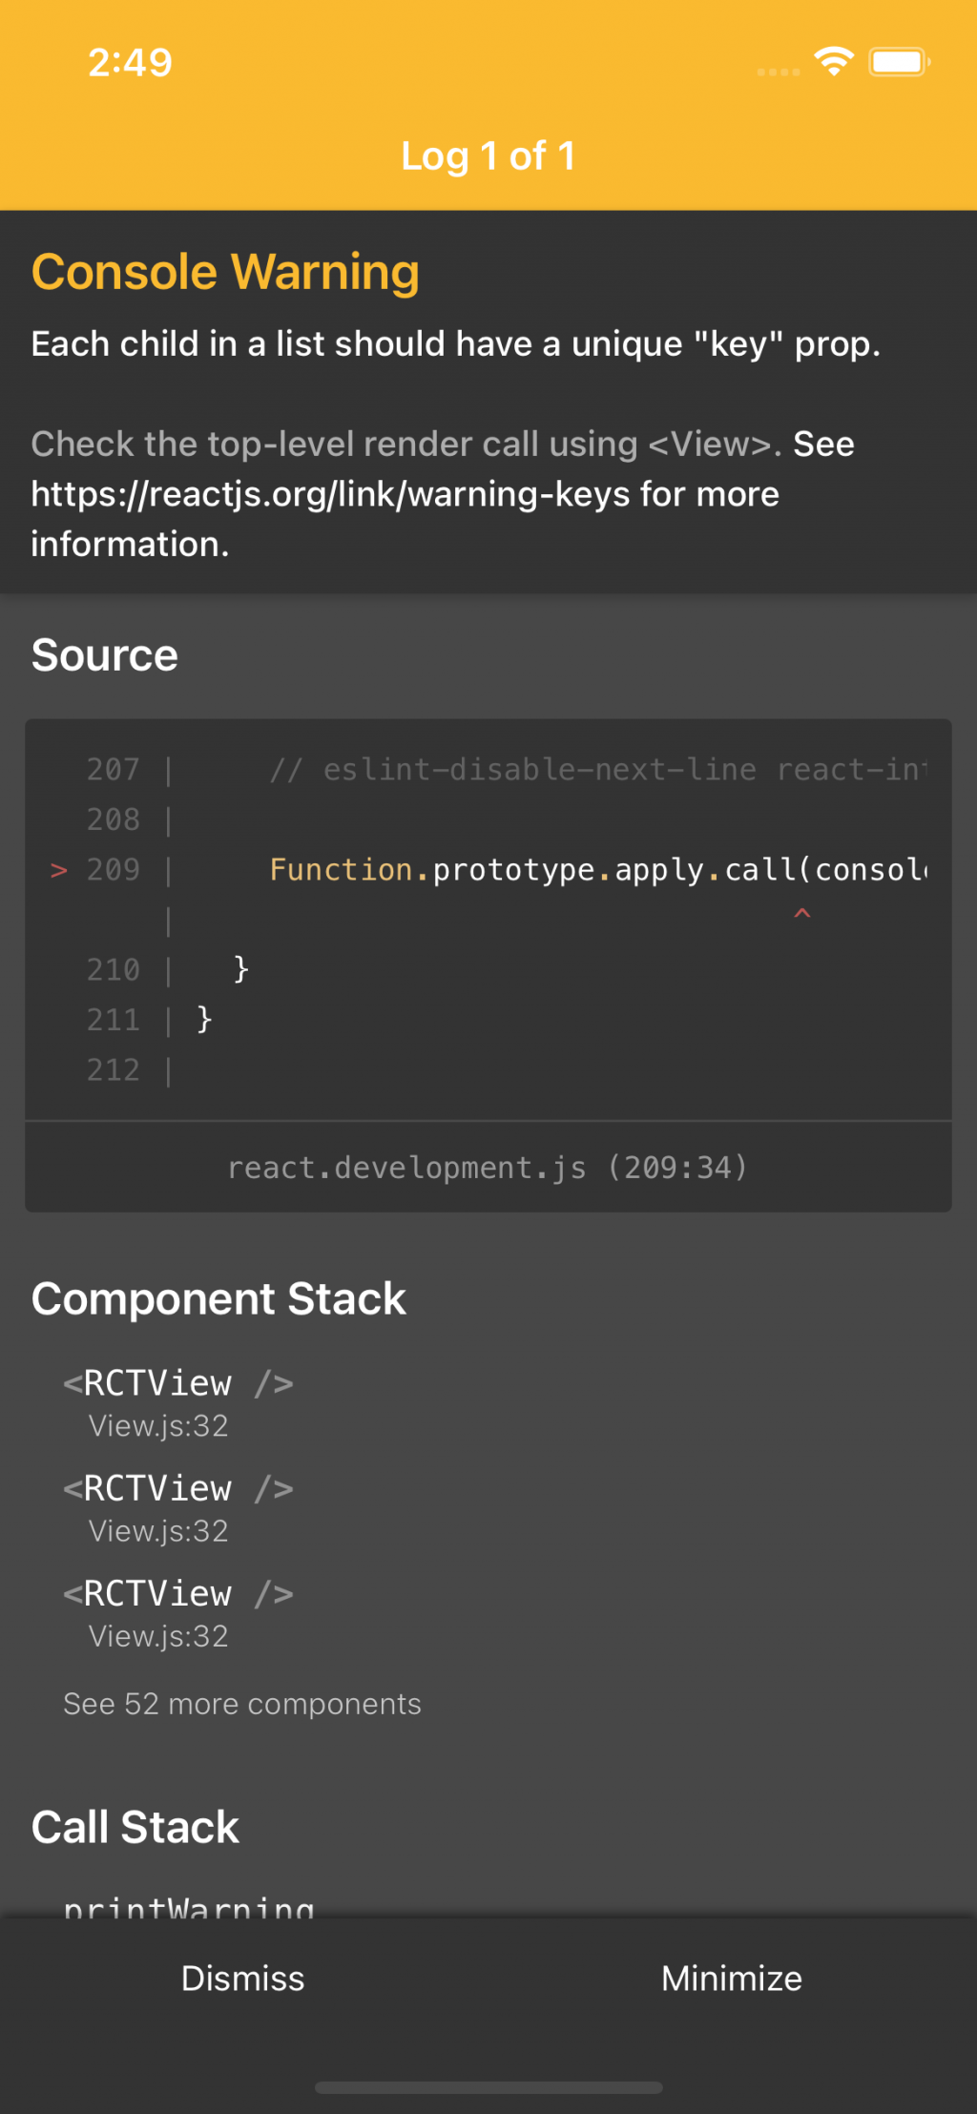Tap the Dismiss button
This screenshot has height=2114, width=977.
pos(243,1979)
